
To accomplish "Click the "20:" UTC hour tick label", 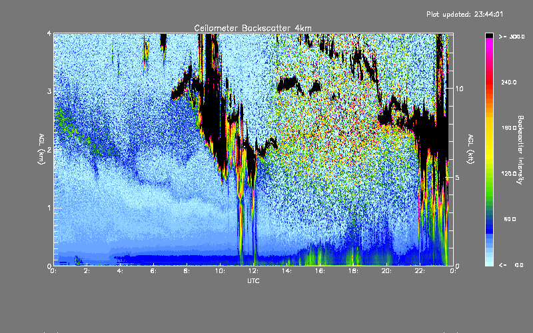I will 386,271.
